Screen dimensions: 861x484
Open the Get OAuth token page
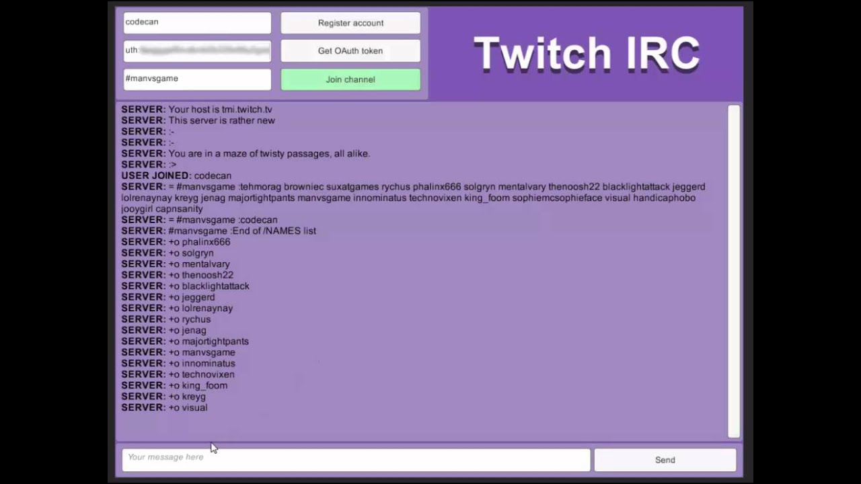pos(350,50)
